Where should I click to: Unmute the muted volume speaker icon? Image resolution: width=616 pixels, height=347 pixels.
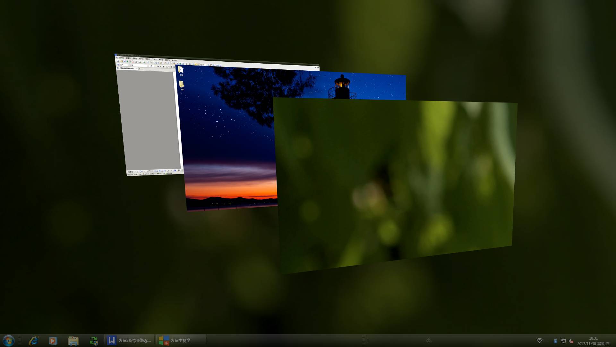click(x=571, y=341)
